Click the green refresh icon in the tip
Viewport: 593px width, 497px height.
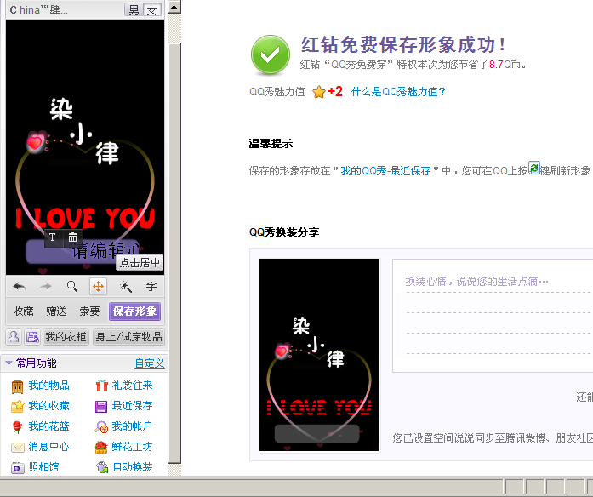[534, 168]
